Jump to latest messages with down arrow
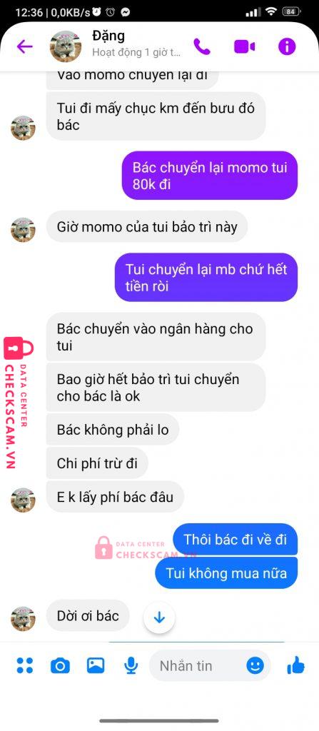 tap(160, 617)
